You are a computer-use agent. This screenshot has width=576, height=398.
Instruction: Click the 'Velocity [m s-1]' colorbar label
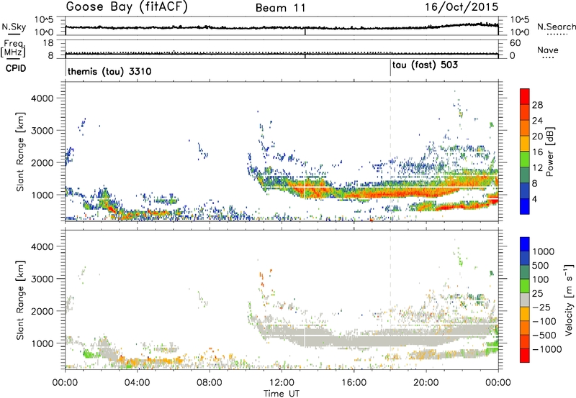[569, 300]
